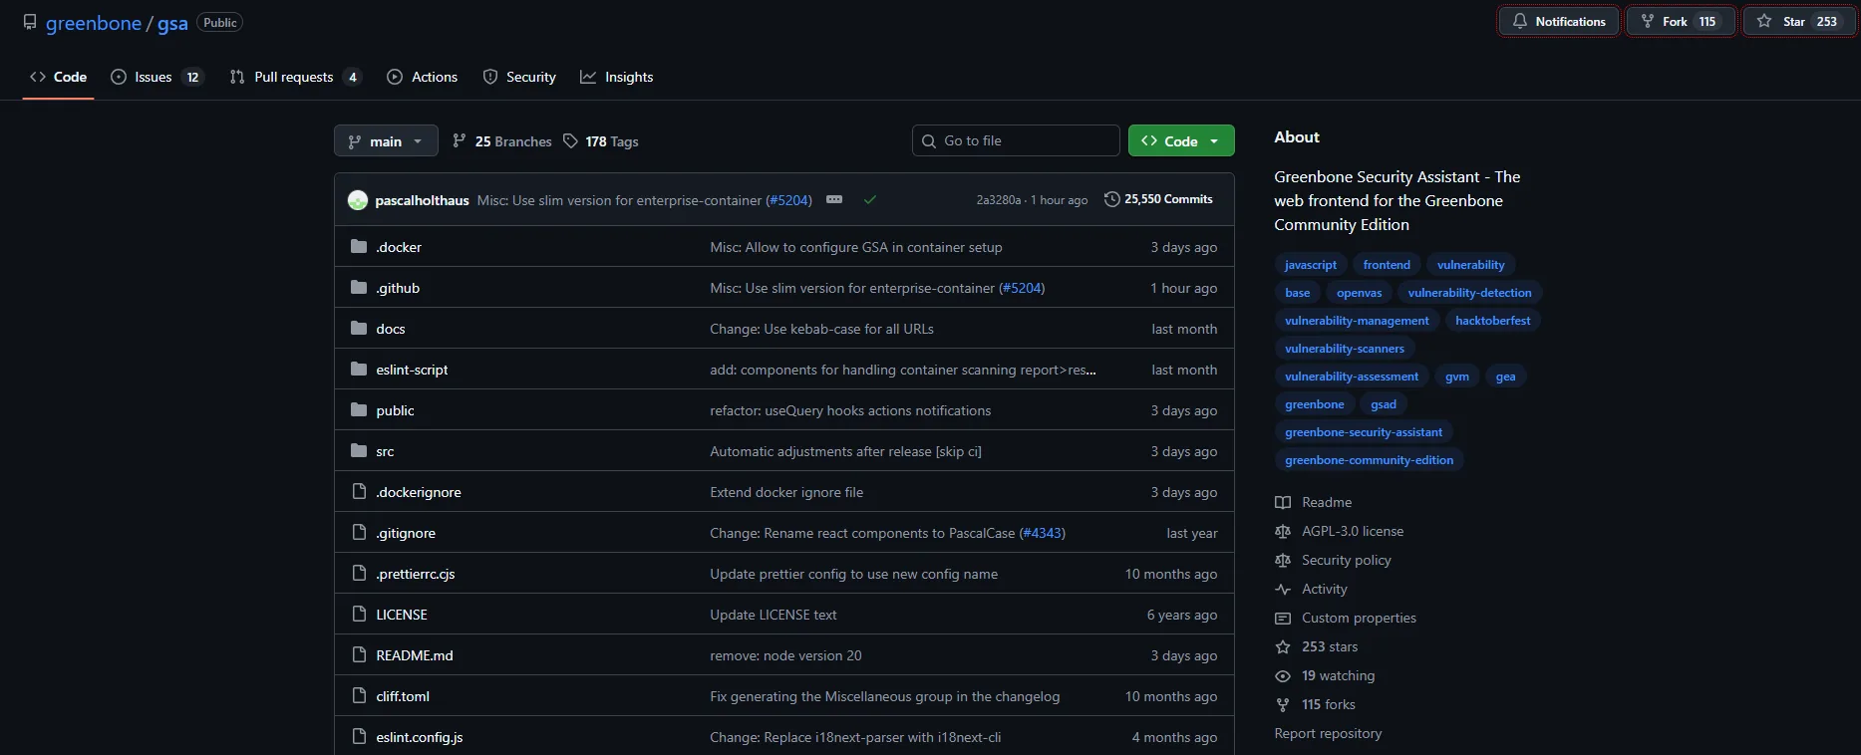
Task: Open the .docker folder
Action: (x=399, y=247)
